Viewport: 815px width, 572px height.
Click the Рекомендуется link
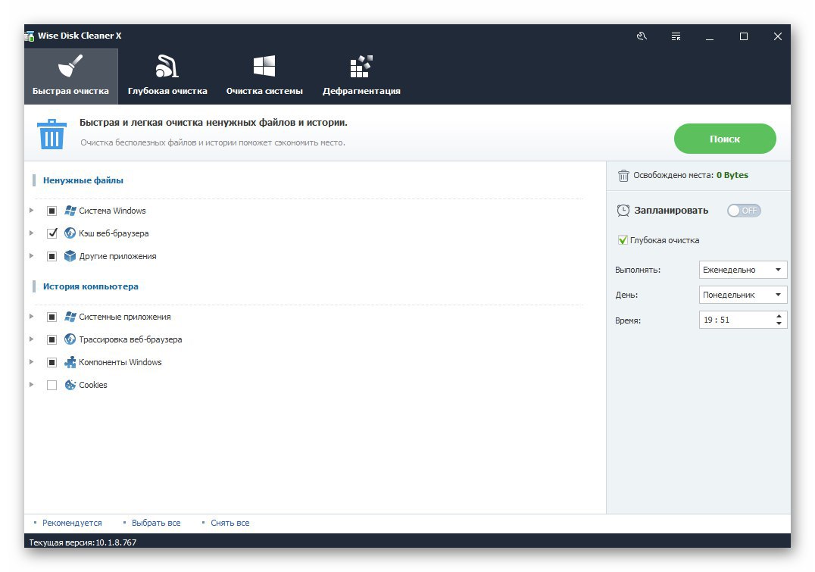pyautogui.click(x=72, y=523)
